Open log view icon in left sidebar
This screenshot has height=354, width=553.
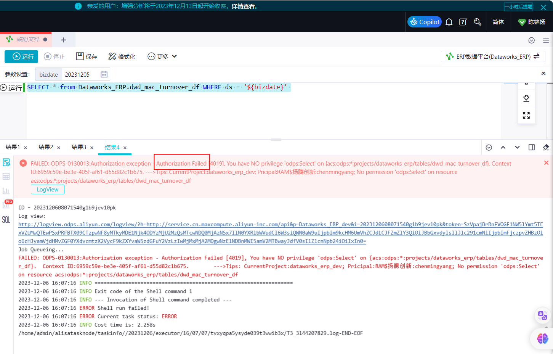(x=6, y=162)
